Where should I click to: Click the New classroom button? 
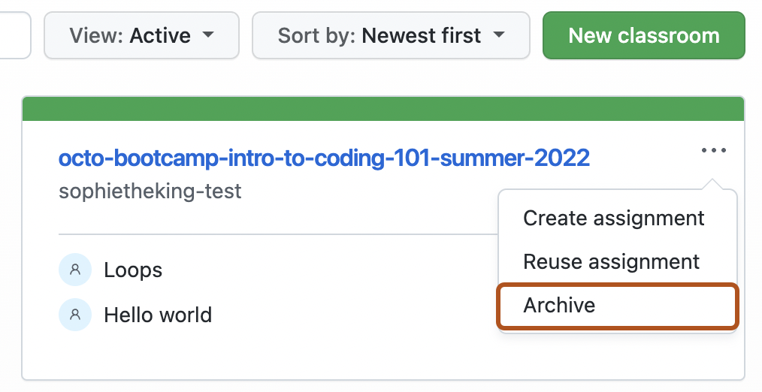(x=644, y=35)
